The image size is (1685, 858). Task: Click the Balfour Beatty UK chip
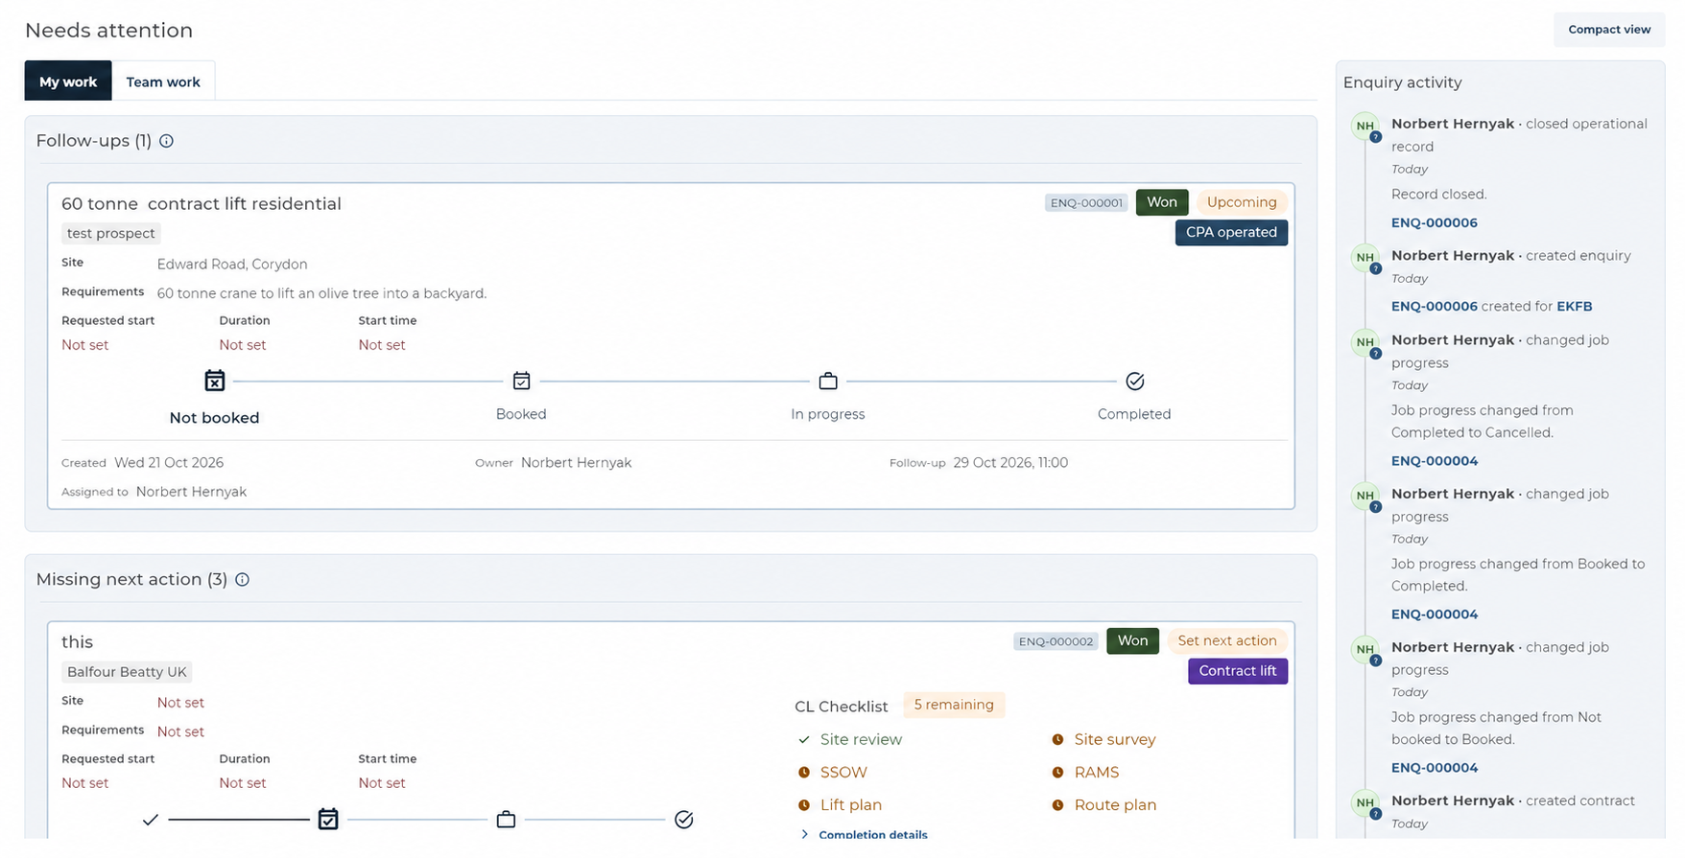[127, 672]
